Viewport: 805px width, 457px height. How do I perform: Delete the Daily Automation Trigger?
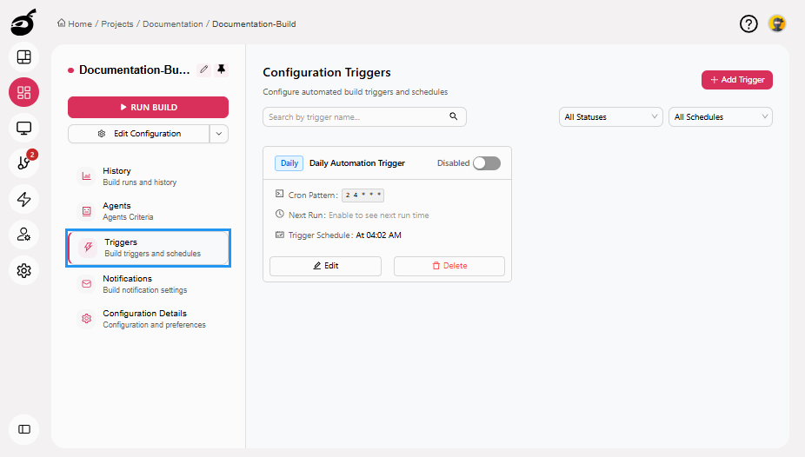click(x=449, y=266)
